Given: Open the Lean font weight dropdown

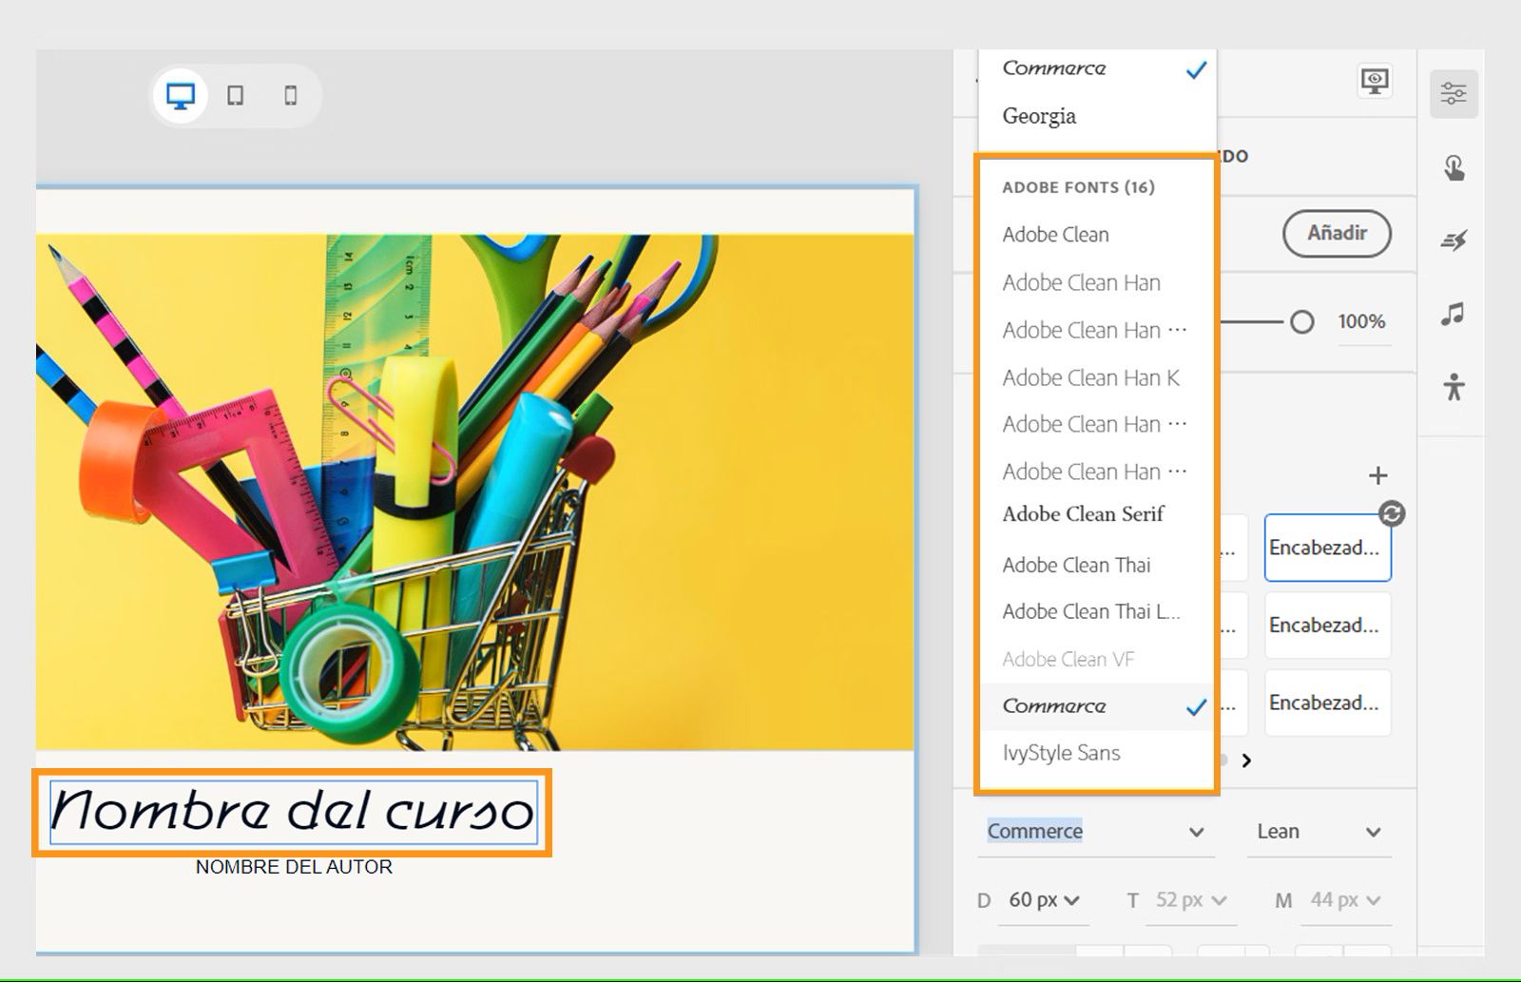Looking at the screenshot, I should [1319, 832].
